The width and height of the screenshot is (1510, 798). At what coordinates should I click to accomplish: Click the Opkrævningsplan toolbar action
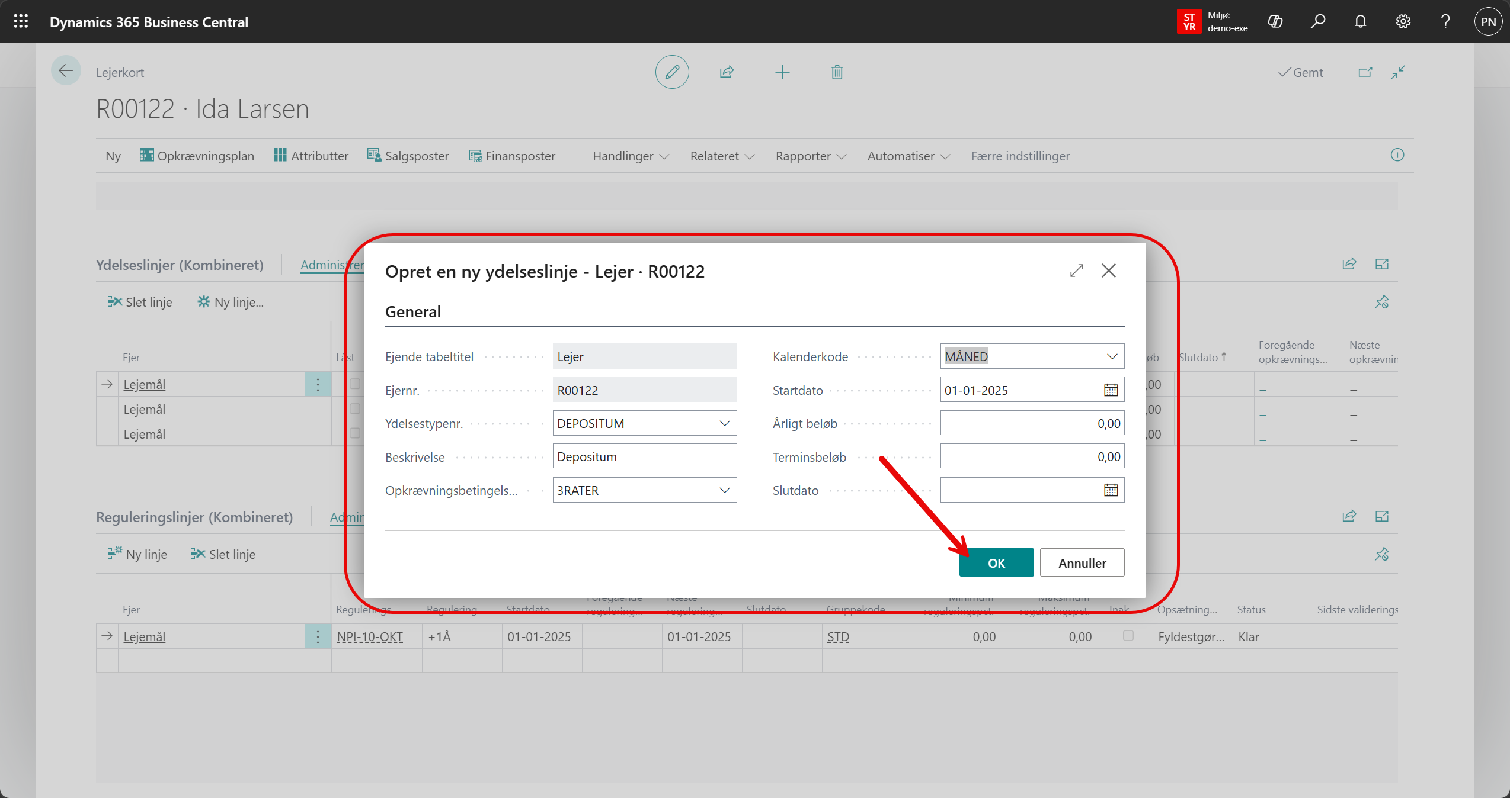coord(197,156)
